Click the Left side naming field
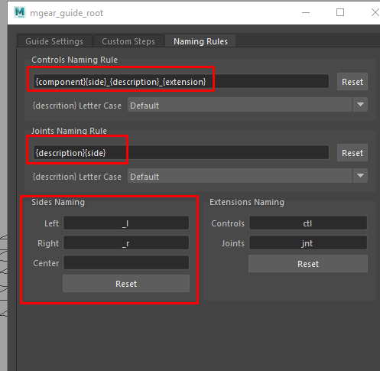The width and height of the screenshot is (380, 371). pyautogui.click(x=126, y=223)
